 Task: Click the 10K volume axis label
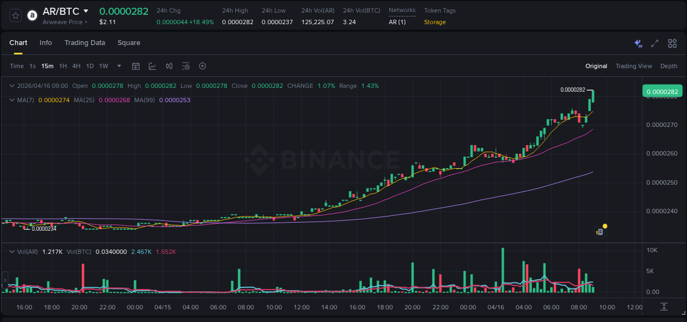652,250
